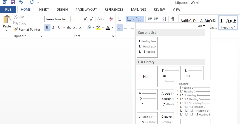
Task: Select Align Left
Action: coord(120,27)
